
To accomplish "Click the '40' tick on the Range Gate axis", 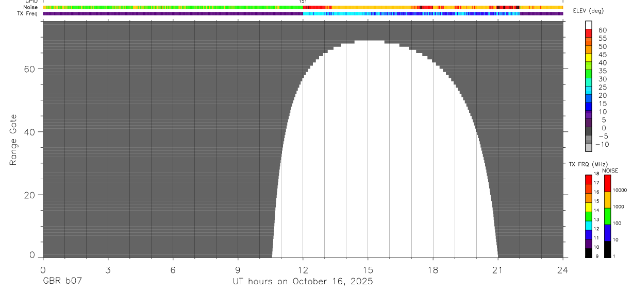I will [30, 132].
